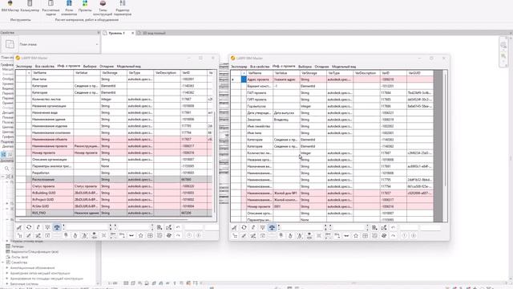Open the Редактор параметров ribbon tool
513x289 pixels.
123,8
